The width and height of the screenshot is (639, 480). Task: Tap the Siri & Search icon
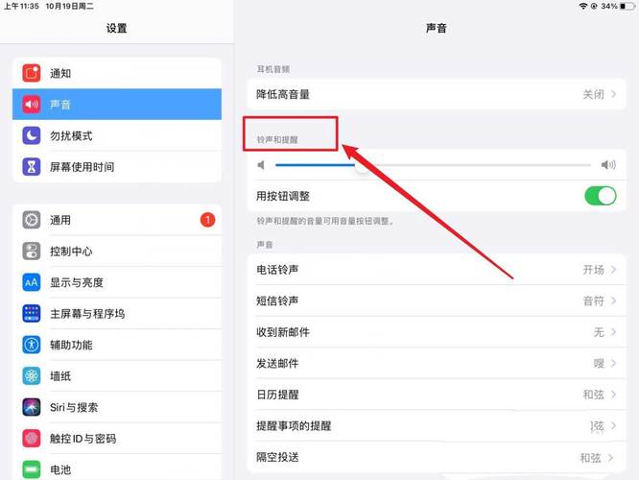click(x=32, y=407)
